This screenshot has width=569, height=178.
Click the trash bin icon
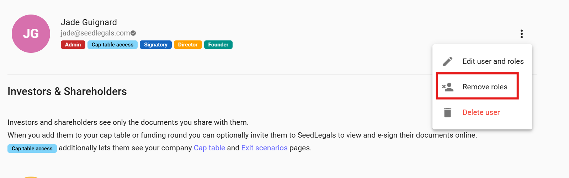coord(447,112)
